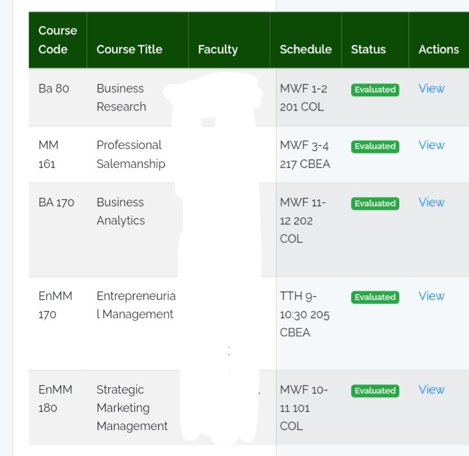Click schedule 'MWF 11-12 202 COL'

click(303, 221)
